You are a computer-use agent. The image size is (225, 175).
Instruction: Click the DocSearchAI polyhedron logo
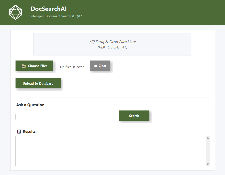point(16,12)
